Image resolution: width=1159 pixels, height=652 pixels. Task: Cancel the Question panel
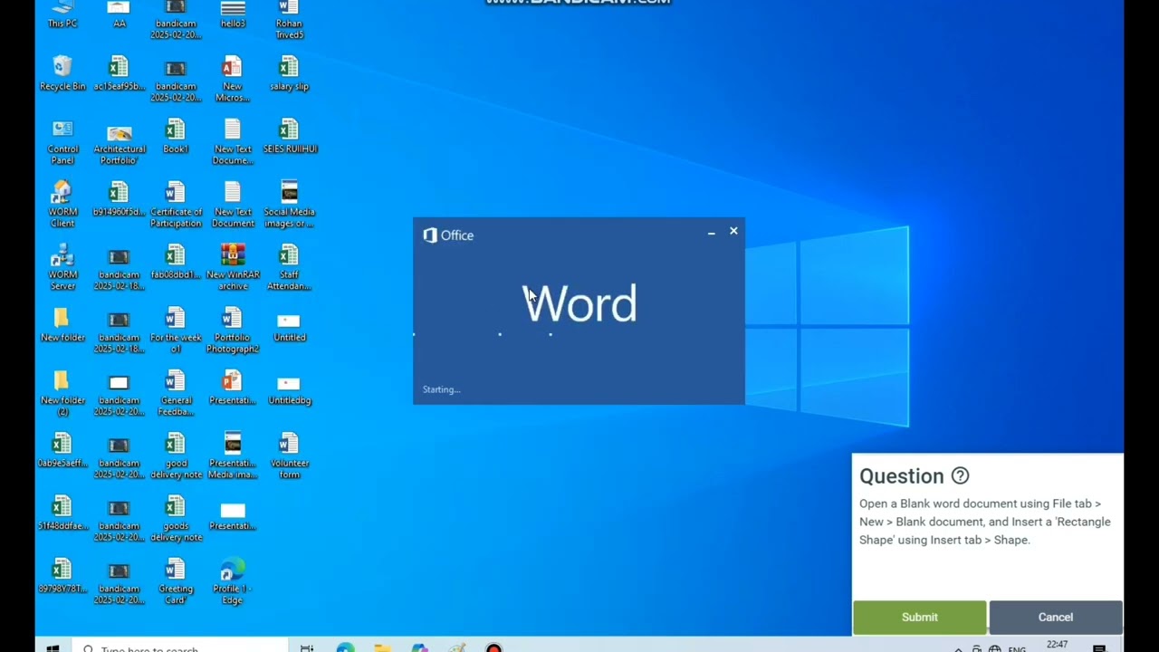pyautogui.click(x=1055, y=617)
